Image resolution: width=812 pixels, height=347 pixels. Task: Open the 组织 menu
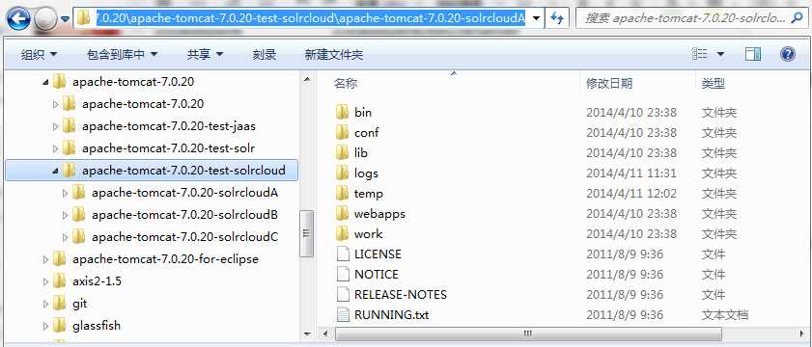coord(39,54)
